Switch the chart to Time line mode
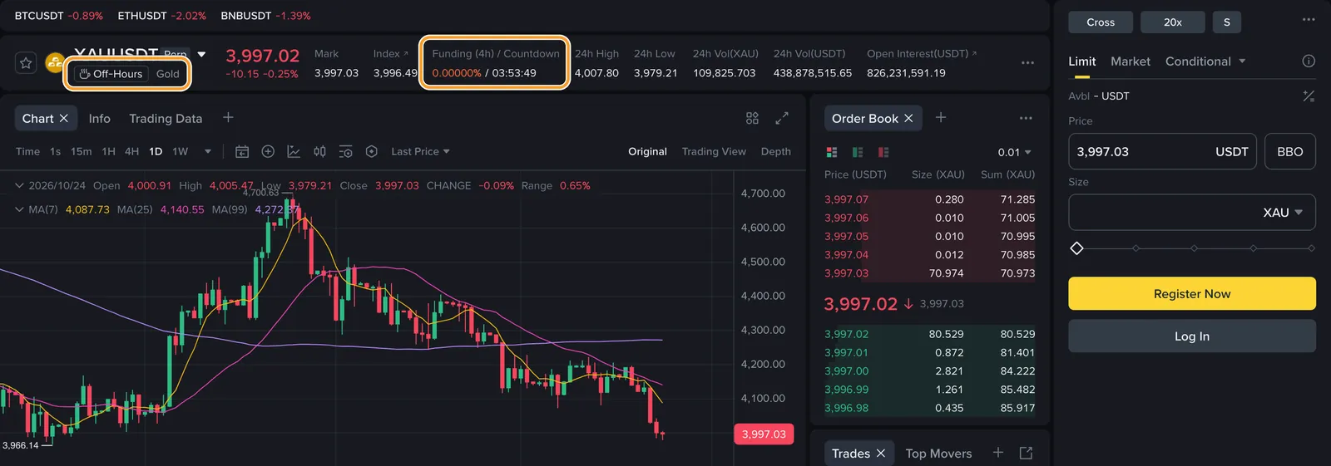1331x466 pixels. (x=27, y=151)
